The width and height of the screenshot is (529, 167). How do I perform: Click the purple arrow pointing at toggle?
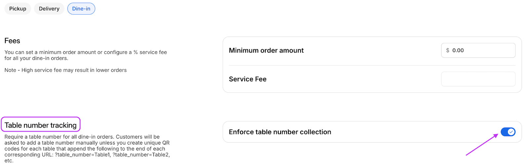[481, 145]
